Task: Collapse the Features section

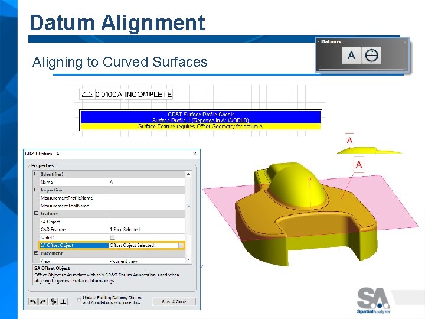Action: [36, 213]
